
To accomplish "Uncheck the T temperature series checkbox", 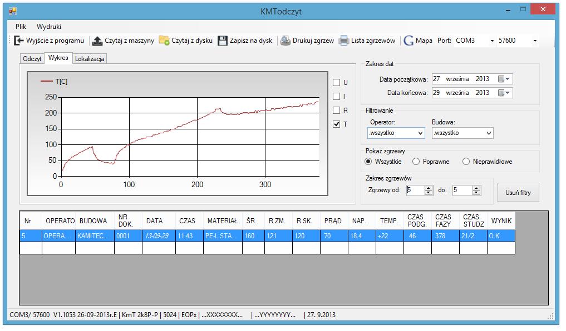I will pyautogui.click(x=336, y=124).
